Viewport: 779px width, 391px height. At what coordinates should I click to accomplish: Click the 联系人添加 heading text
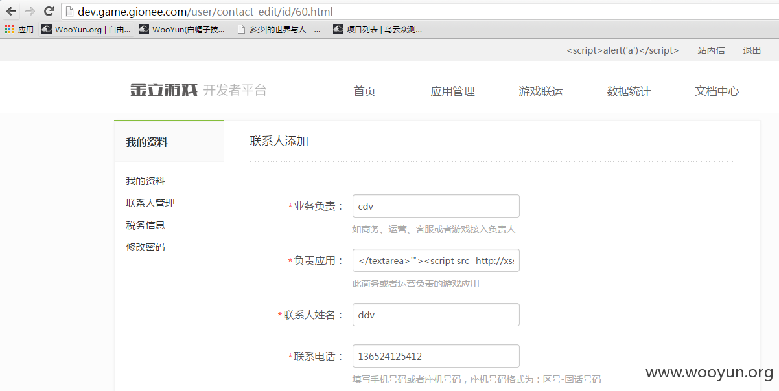coord(279,140)
